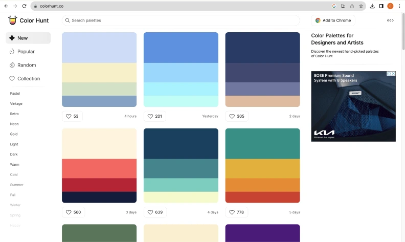Open the Chrome profile avatar menu
Image resolution: width=405 pixels, height=242 pixels.
(x=390, y=6)
